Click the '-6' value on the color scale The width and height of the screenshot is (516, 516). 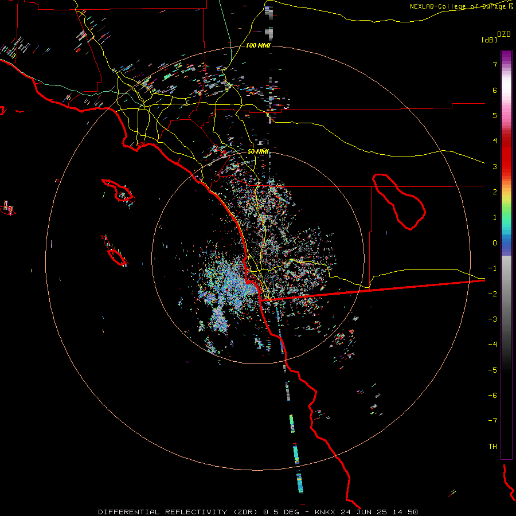click(492, 396)
